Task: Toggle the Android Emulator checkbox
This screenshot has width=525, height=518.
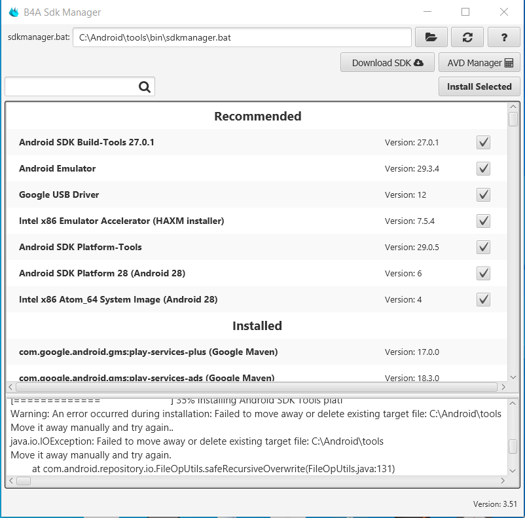Action: click(483, 168)
